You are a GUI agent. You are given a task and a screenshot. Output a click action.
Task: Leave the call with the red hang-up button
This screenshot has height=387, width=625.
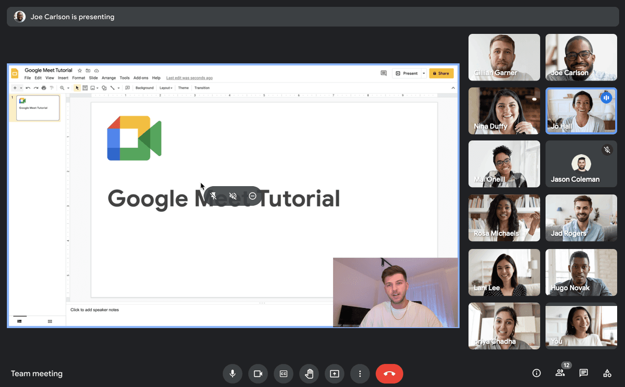(390, 374)
